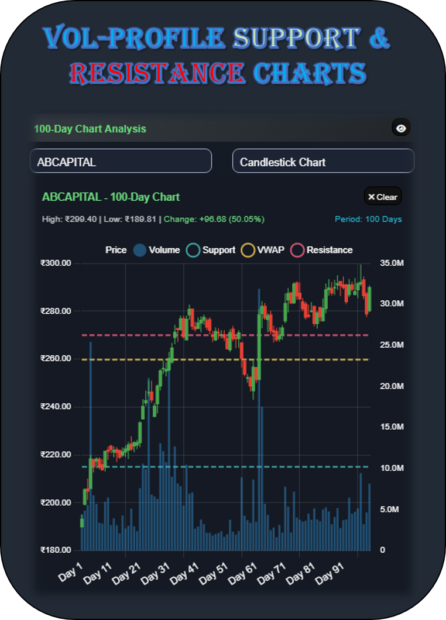Click the ABCAPITAL - 100-Day Chart title
Image resolution: width=446 pixels, height=620 pixels.
[x=111, y=197]
